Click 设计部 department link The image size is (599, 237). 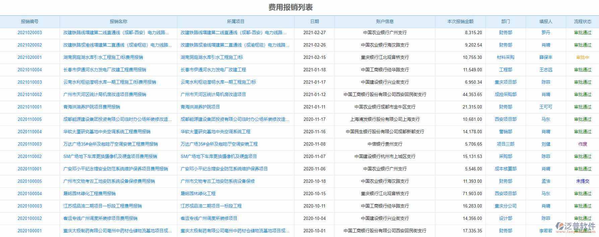pyautogui.click(x=505, y=218)
